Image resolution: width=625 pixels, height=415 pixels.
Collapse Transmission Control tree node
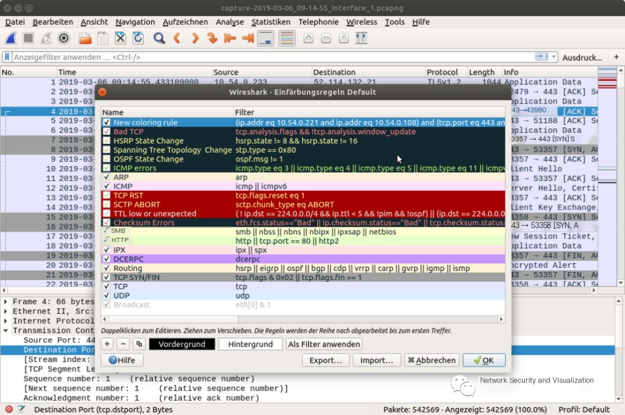click(6, 330)
